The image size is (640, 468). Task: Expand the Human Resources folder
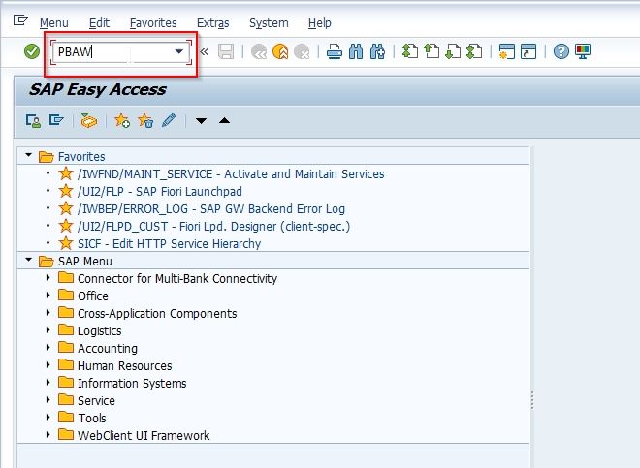pyautogui.click(x=48, y=364)
